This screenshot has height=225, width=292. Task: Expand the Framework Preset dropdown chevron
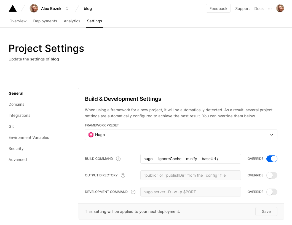272,135
